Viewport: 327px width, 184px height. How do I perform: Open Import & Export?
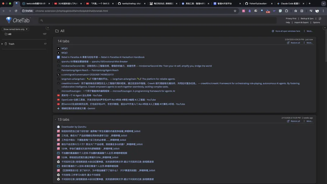click(301, 22)
